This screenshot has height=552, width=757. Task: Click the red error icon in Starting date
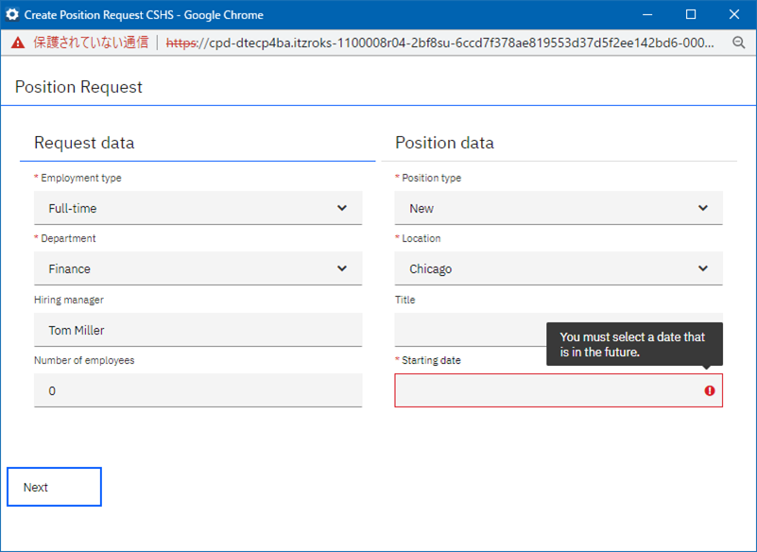(x=709, y=390)
